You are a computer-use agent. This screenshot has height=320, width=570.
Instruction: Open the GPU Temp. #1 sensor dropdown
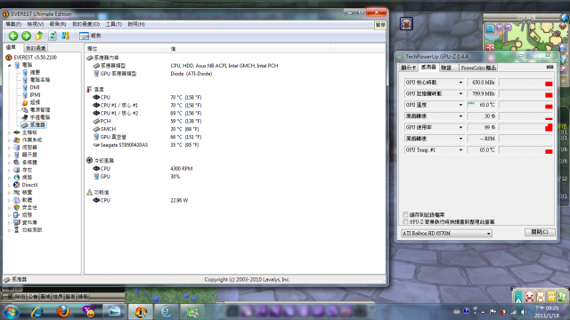coord(460,150)
